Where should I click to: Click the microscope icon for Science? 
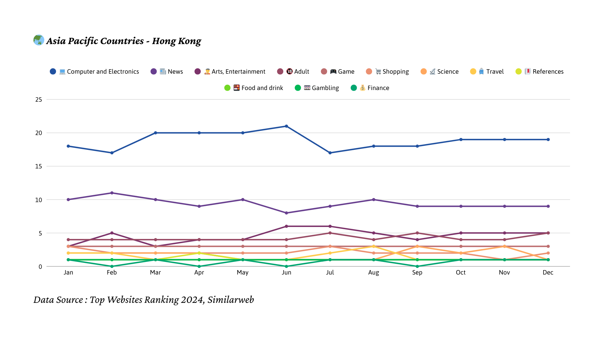[433, 71]
